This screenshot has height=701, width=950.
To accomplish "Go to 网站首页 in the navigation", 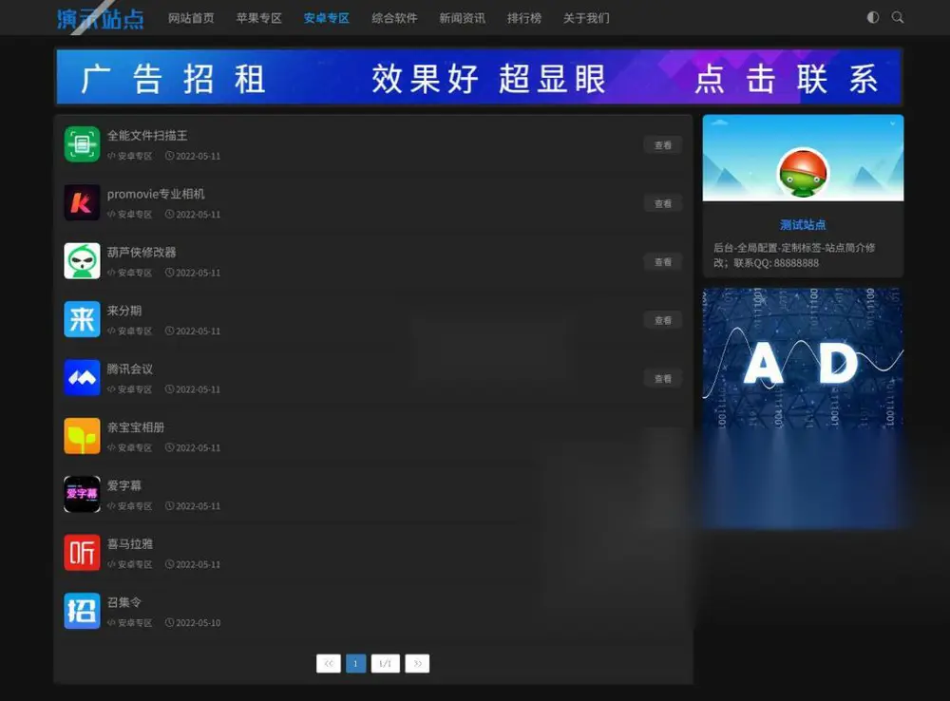I will (191, 18).
